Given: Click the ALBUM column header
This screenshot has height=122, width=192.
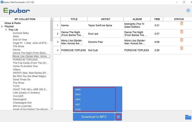Looking at the screenshot, I should point(137,19).
